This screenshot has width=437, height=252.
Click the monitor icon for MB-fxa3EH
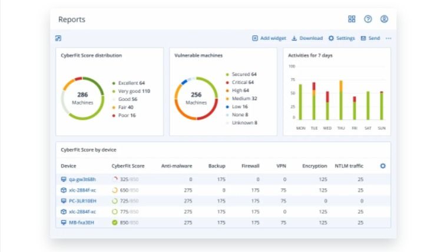64,223
